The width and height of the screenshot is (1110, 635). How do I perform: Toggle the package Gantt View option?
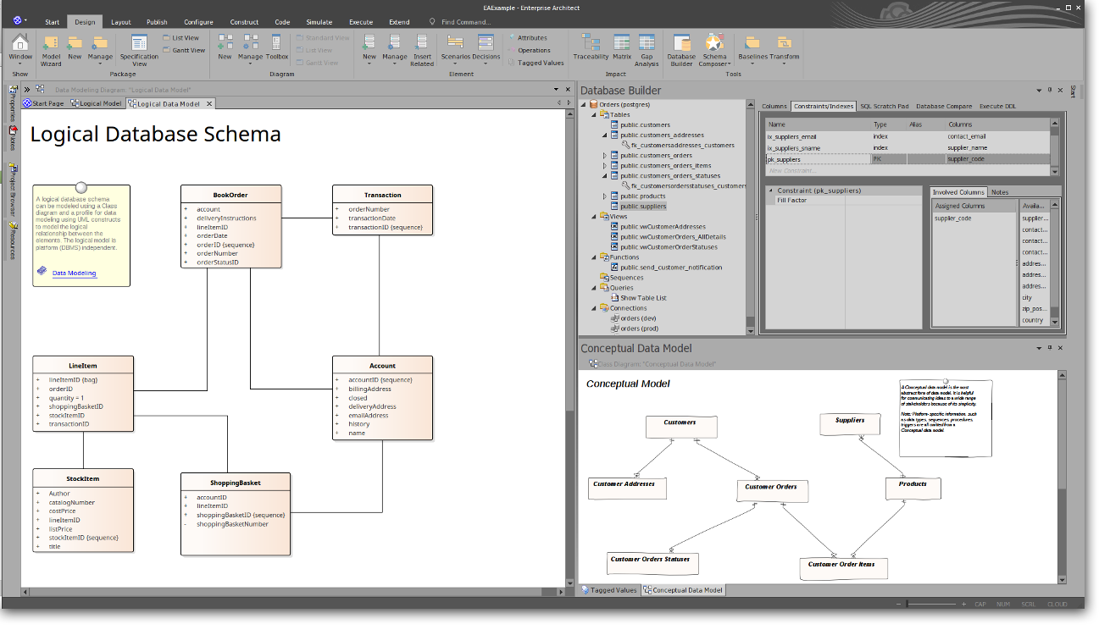184,50
